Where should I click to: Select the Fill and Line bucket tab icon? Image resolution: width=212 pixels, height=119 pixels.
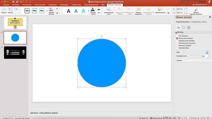[x=178, y=27]
